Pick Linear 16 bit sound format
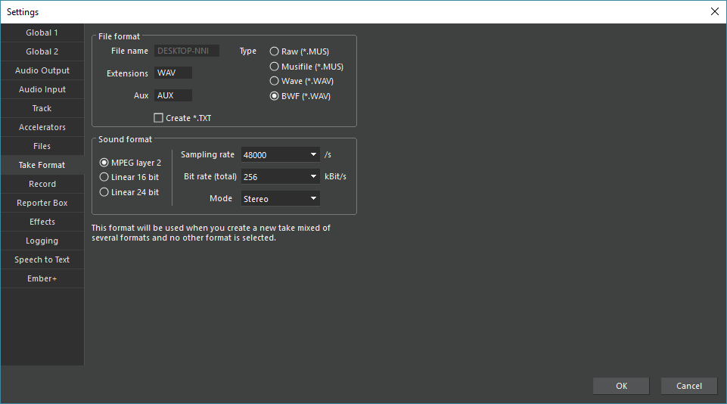727x404 pixels. coord(104,177)
